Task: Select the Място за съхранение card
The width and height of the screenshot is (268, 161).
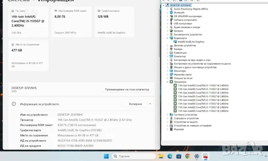Action: pyautogui.click(x=28, y=55)
